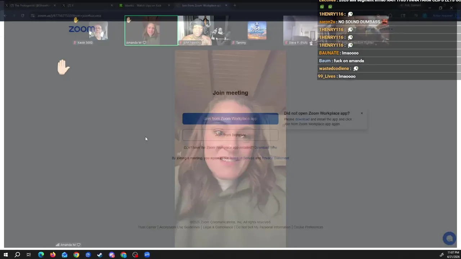The height and width of the screenshot is (259, 461).
Task: Select Amanda M's highlighted video thumbnail
Action: click(151, 31)
